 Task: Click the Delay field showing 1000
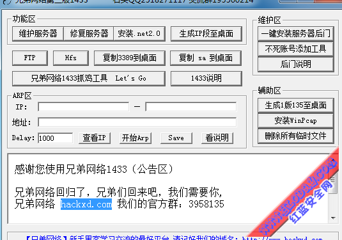[56, 138]
